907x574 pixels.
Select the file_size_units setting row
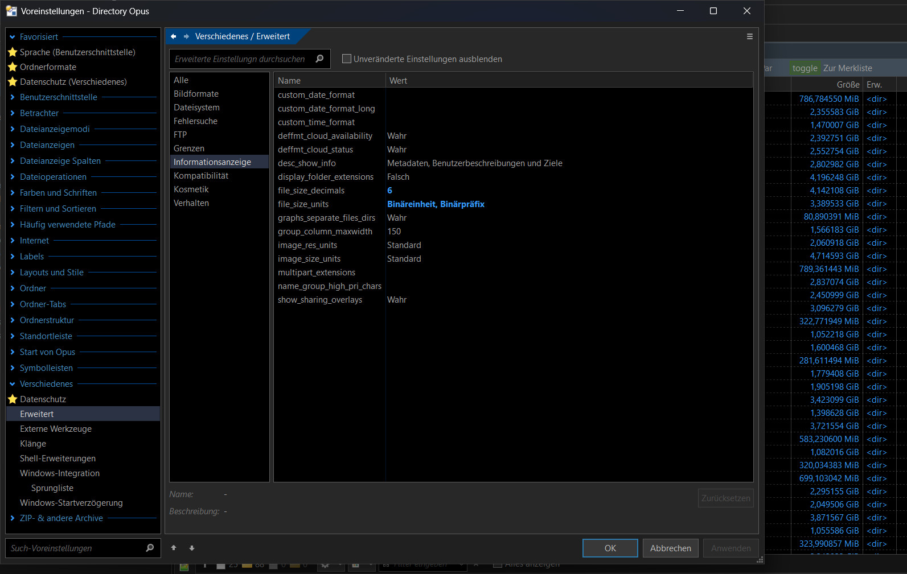[513, 204]
